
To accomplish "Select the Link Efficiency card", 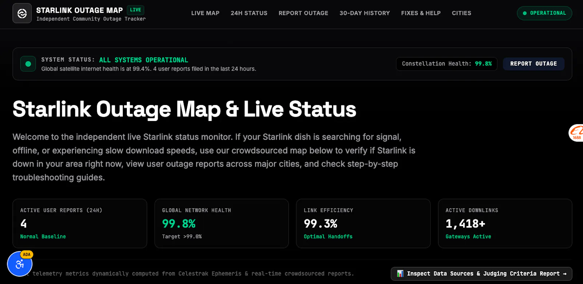I will pyautogui.click(x=363, y=223).
